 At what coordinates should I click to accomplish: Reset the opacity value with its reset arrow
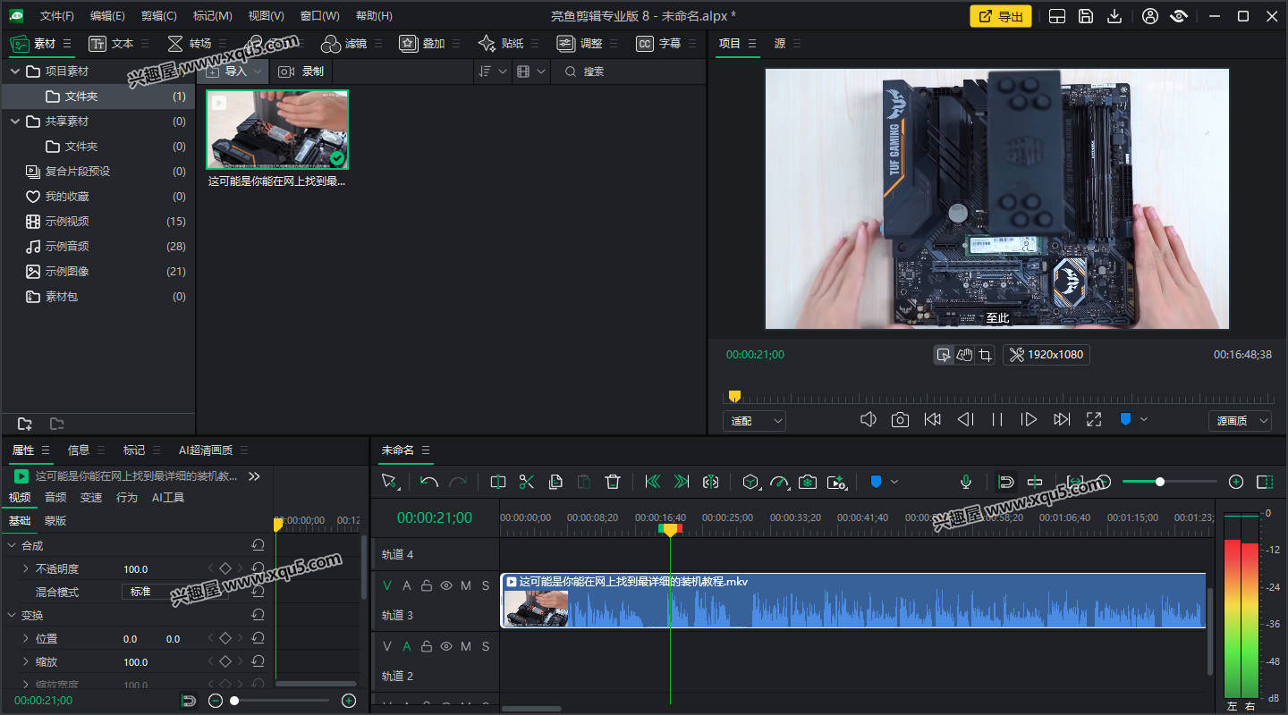[258, 568]
